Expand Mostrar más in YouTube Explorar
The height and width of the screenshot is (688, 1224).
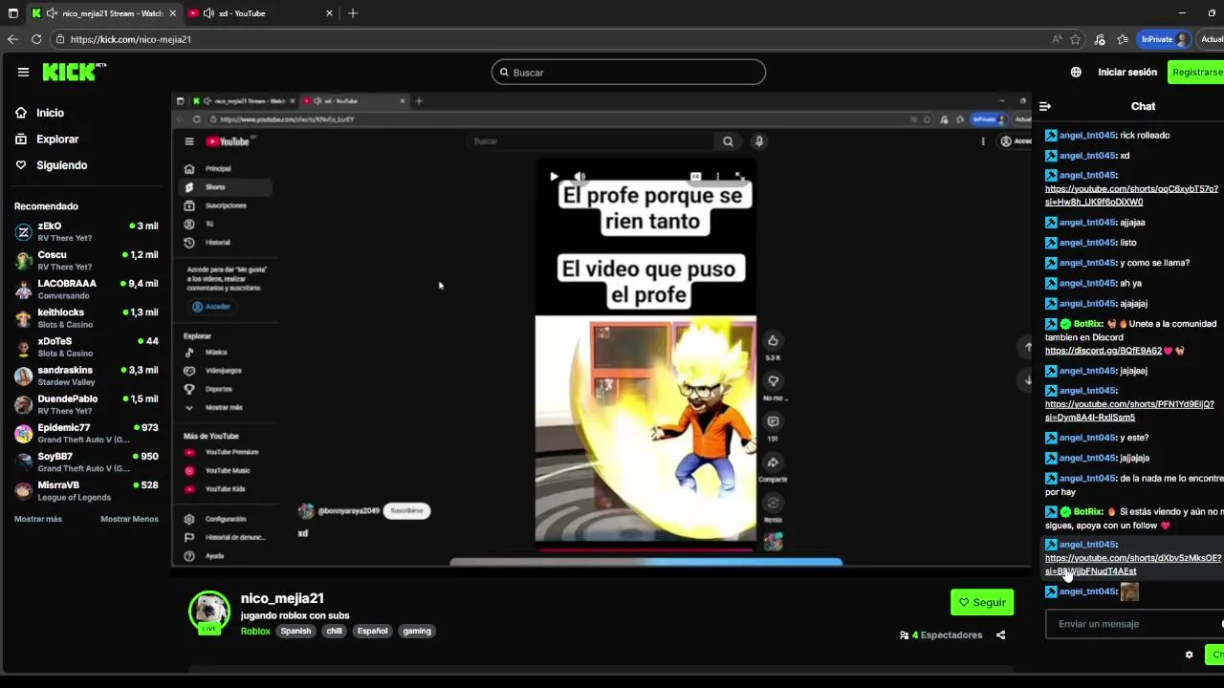click(226, 407)
